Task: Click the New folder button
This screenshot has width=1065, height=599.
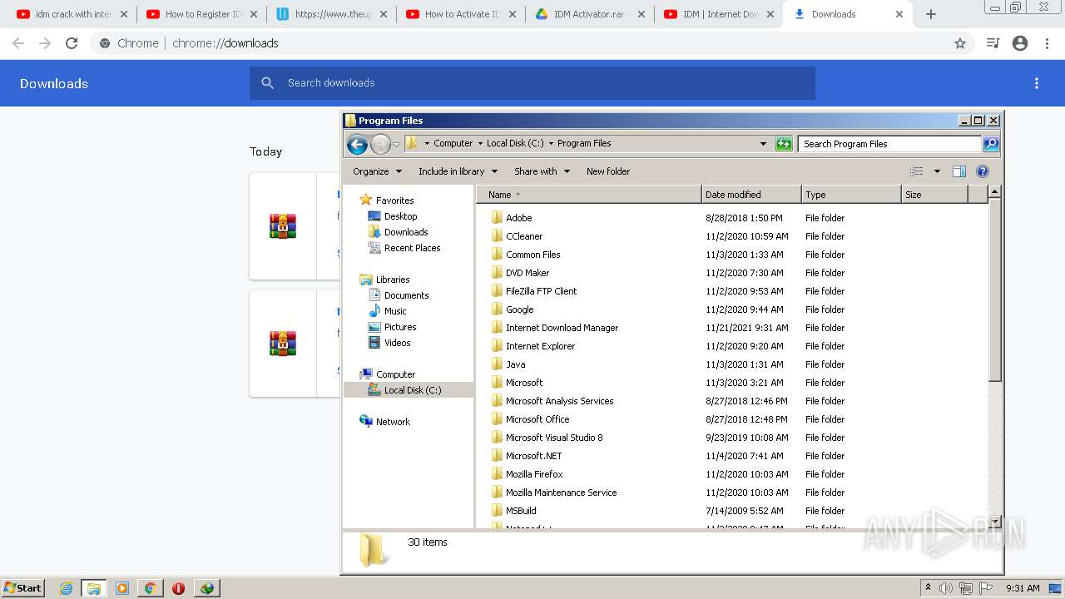Action: (x=608, y=171)
